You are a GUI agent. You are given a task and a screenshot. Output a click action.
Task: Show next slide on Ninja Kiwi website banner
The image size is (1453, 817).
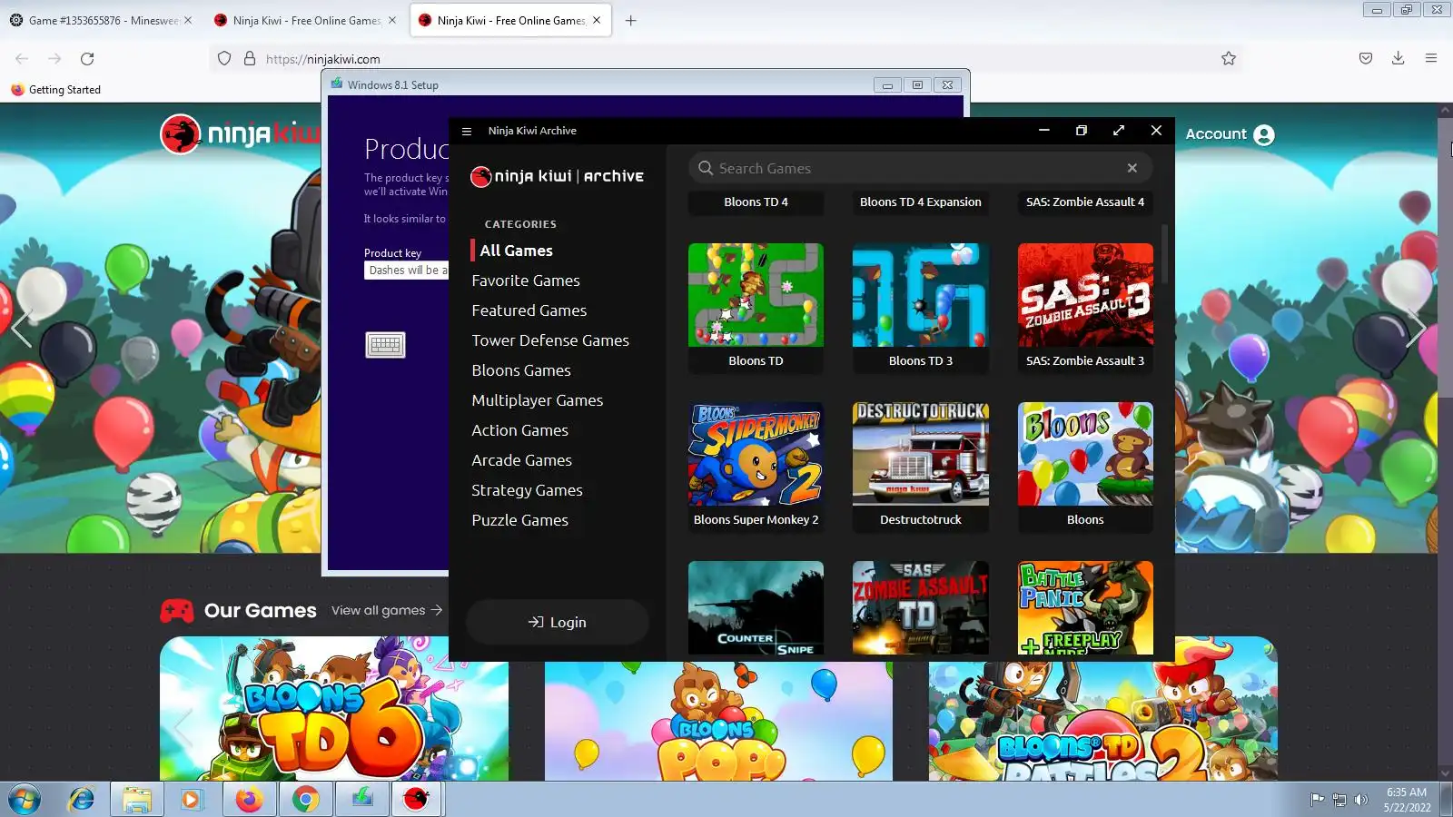[1416, 328]
